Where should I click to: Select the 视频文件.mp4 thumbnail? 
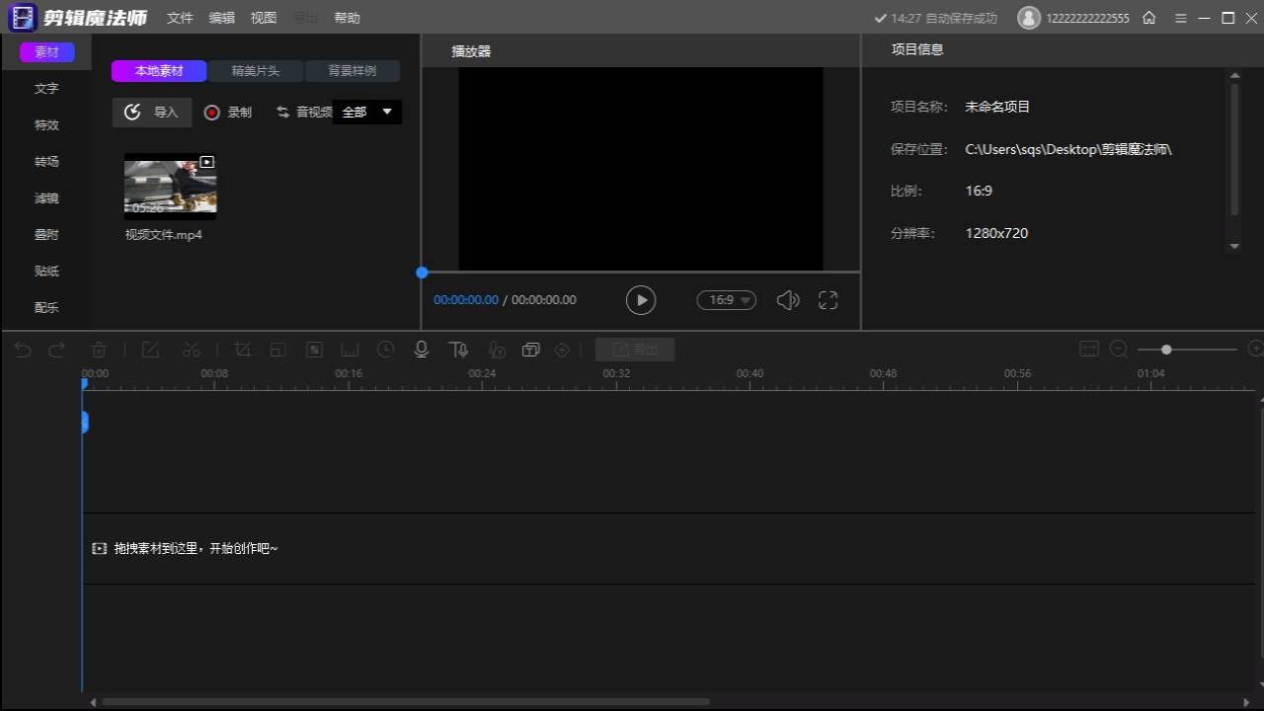pyautogui.click(x=169, y=184)
